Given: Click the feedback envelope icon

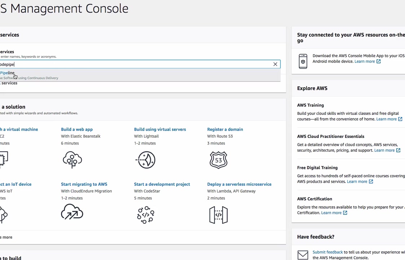Looking at the screenshot, I should point(303,255).
